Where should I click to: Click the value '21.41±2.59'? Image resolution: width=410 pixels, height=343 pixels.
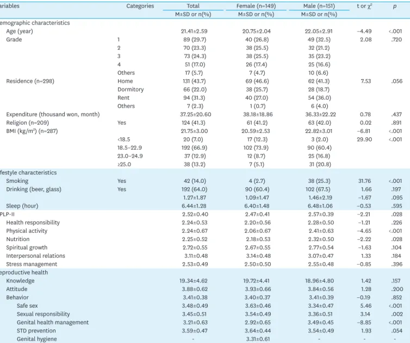[194, 31]
